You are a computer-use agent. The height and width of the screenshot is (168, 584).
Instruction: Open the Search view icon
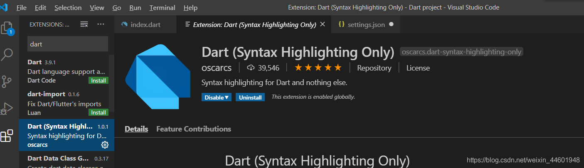tap(7, 54)
